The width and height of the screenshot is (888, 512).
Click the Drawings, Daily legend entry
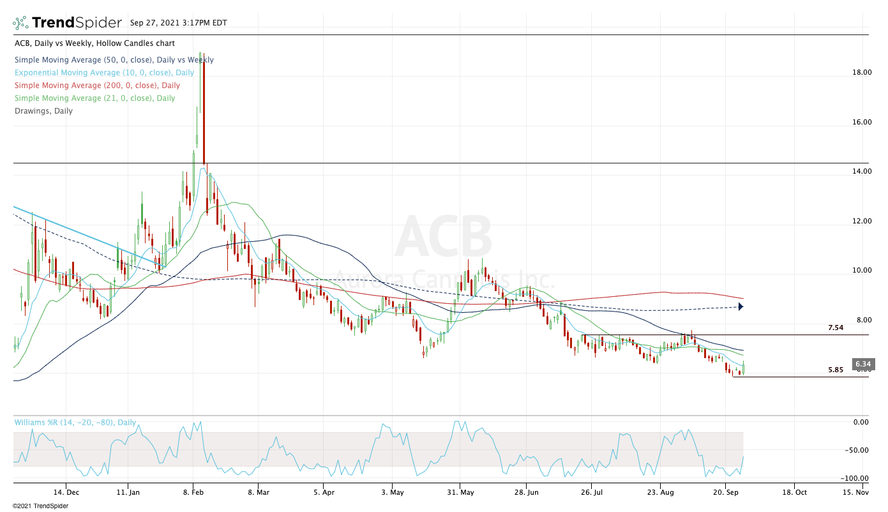[x=43, y=111]
